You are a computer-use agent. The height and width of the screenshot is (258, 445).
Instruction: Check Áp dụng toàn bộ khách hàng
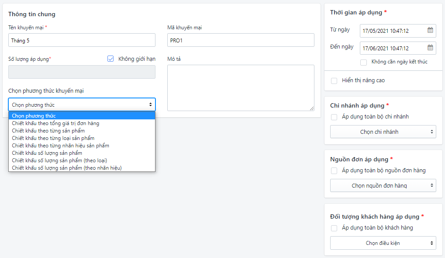334,228
